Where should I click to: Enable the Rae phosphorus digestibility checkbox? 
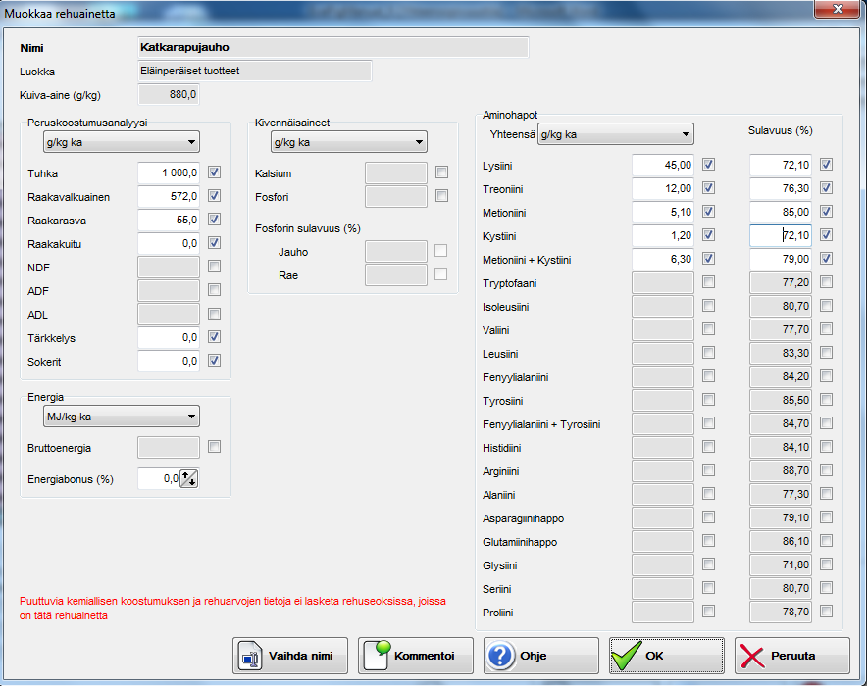point(440,274)
